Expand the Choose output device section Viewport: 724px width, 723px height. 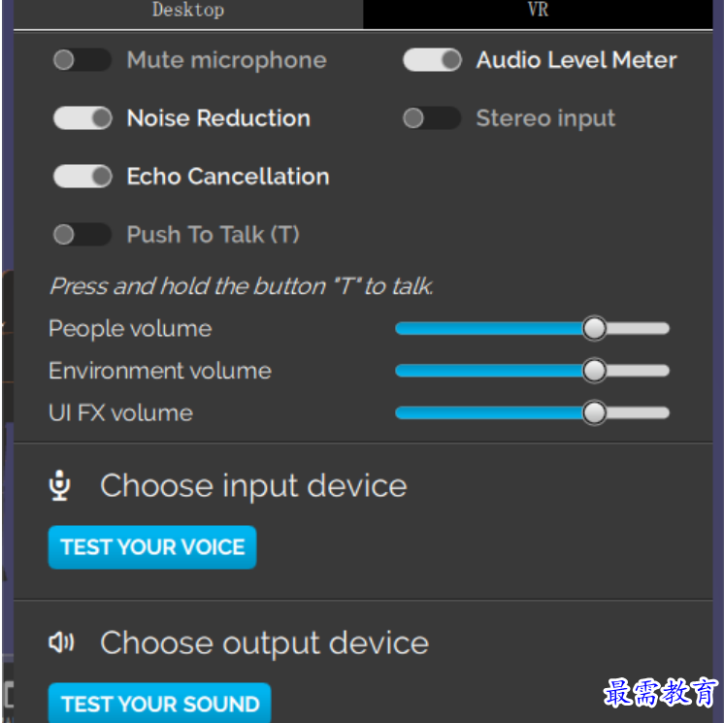click(x=265, y=643)
